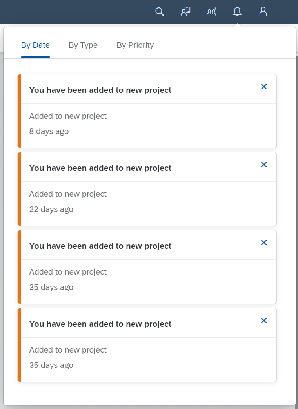Switch to the By Priority tab
Image resolution: width=298 pixels, height=409 pixels.
point(135,45)
